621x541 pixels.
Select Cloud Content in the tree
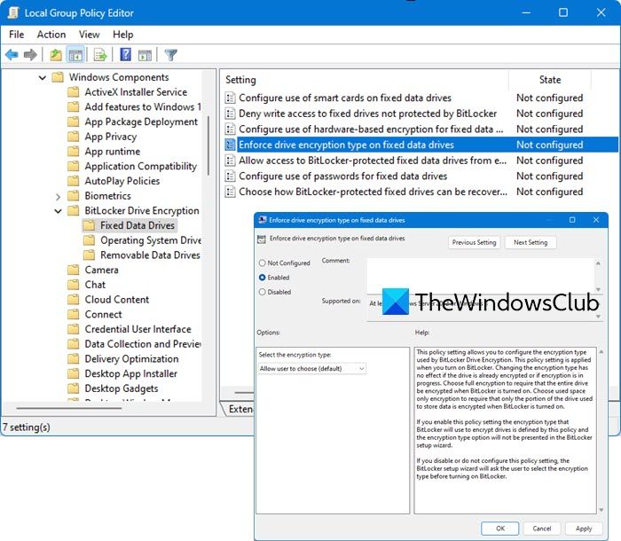117,300
